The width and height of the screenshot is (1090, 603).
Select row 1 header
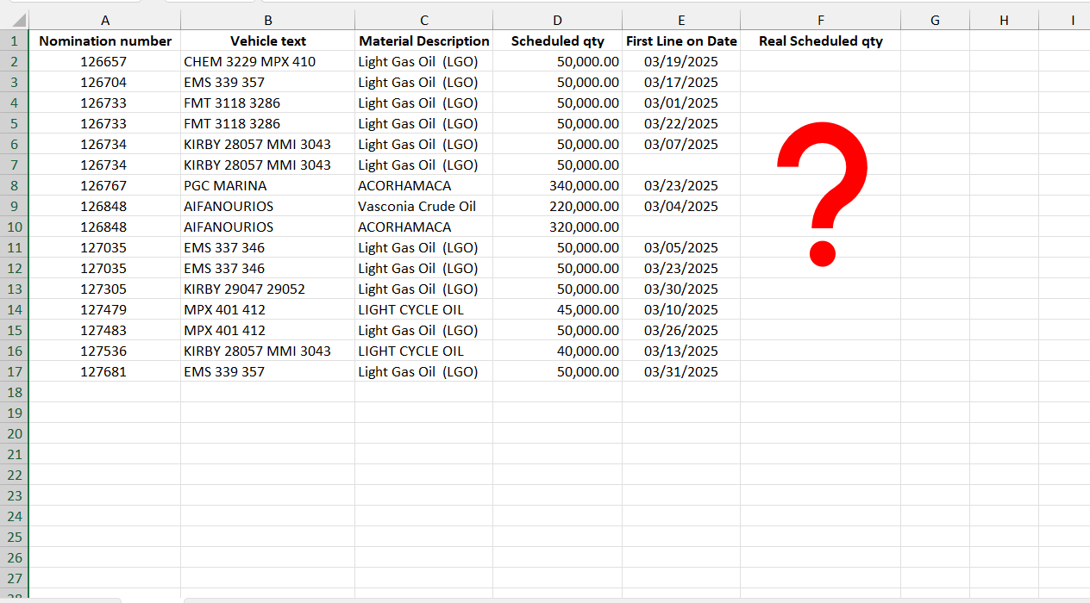[14, 40]
